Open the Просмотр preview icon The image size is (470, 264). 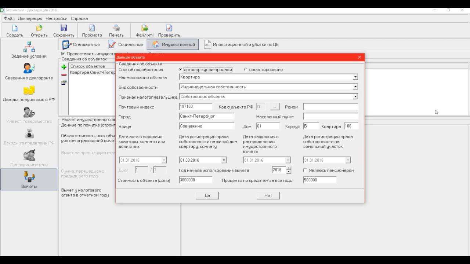point(92,29)
